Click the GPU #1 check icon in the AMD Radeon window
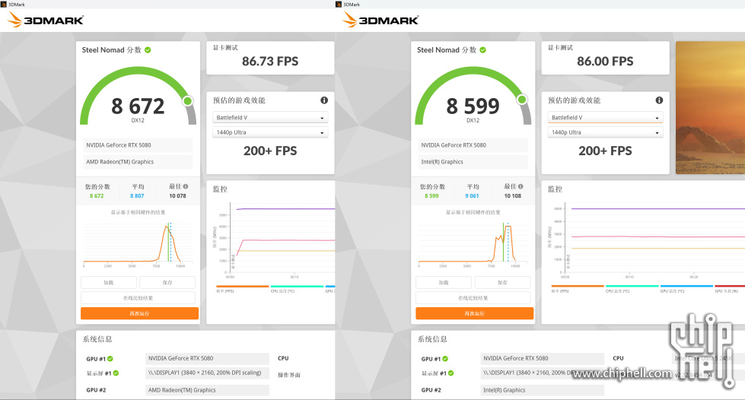The image size is (745, 400). pyautogui.click(x=110, y=359)
